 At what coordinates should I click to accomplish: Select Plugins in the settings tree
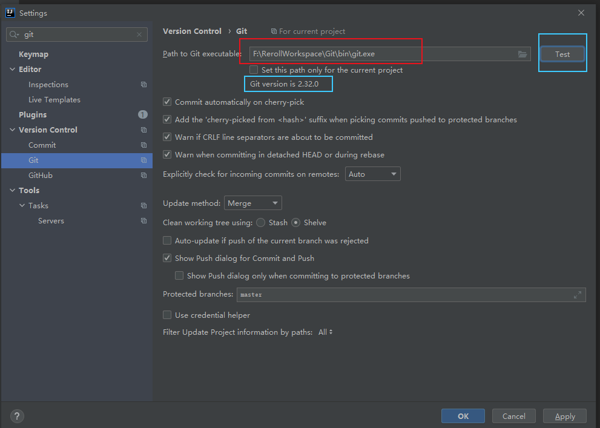pos(33,115)
